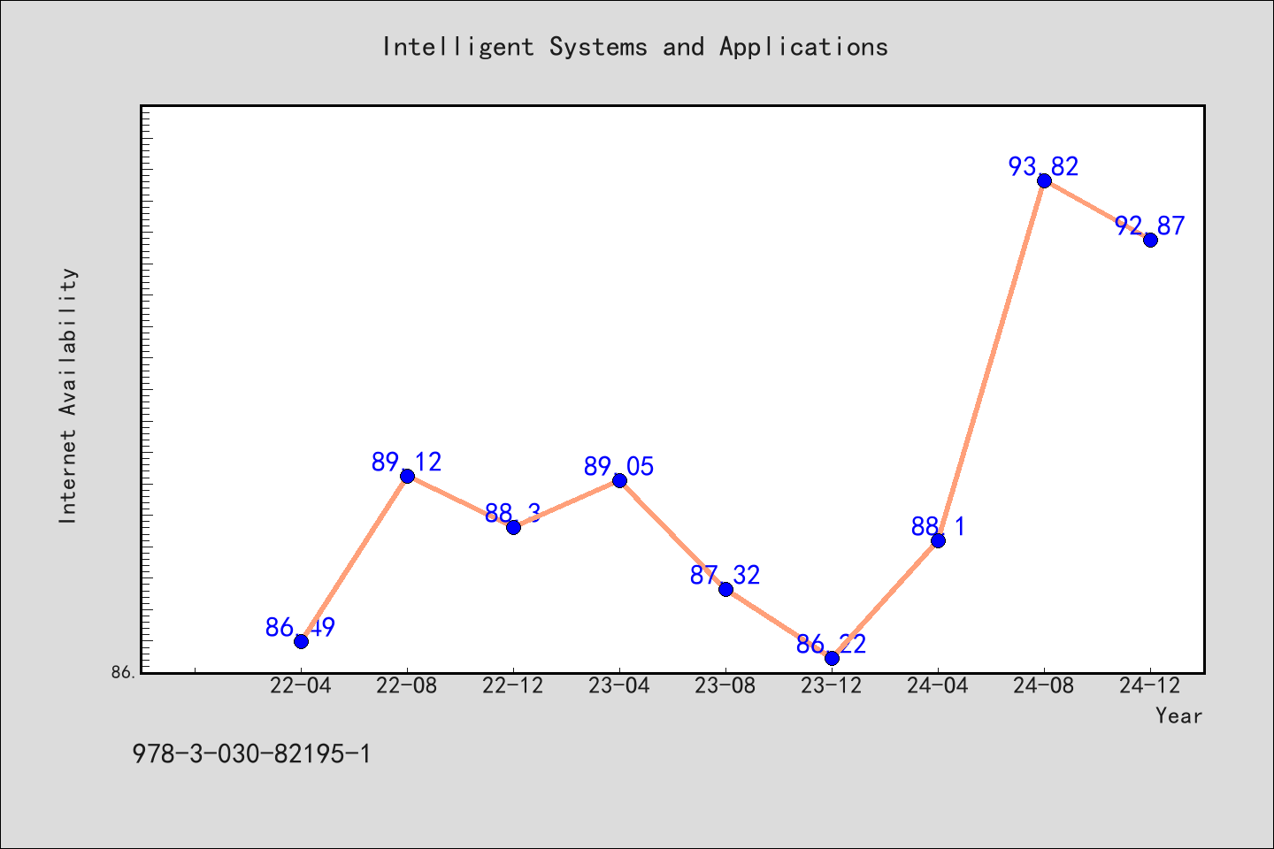The image size is (1274, 849).
Task: Click the 24-08 x-axis tick label
Action: coord(1044,686)
